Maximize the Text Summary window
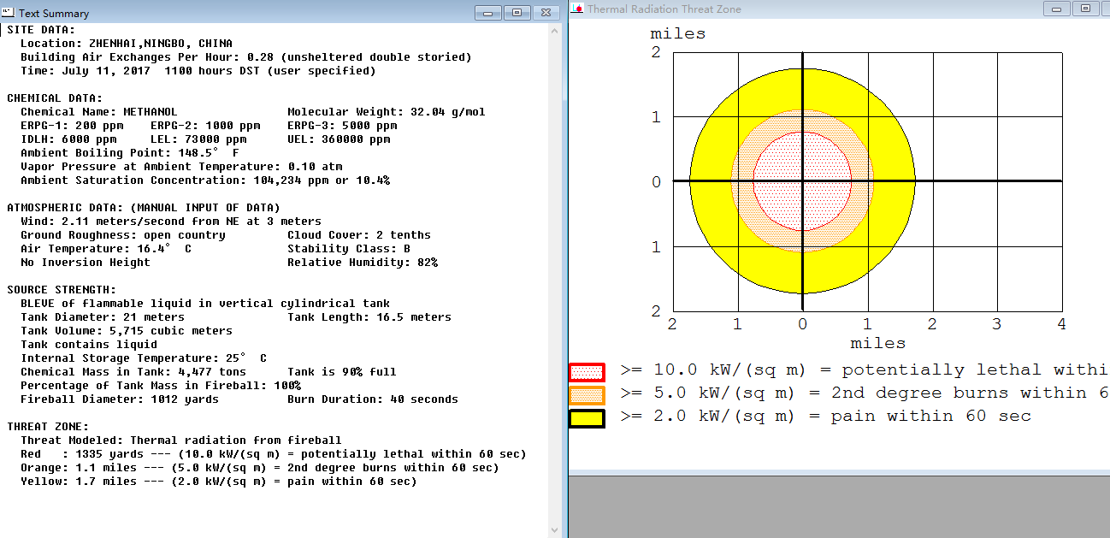The width and height of the screenshot is (1110, 538). pyautogui.click(x=517, y=13)
